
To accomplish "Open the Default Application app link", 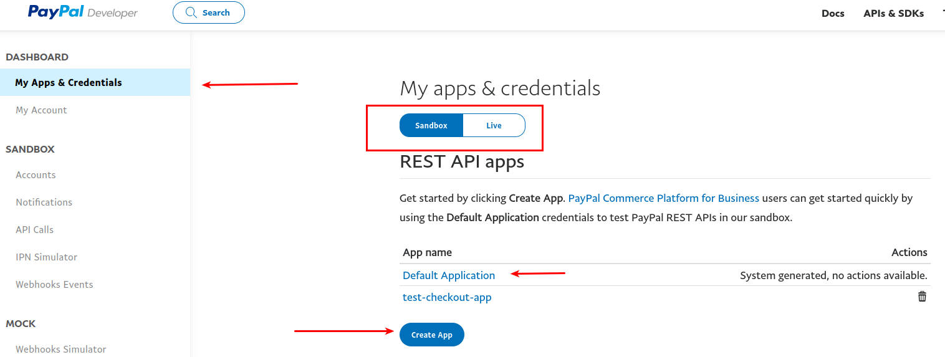I will (x=449, y=275).
